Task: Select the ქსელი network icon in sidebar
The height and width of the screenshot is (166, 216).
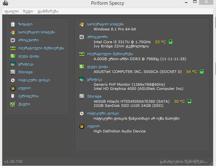Action: [13, 104]
